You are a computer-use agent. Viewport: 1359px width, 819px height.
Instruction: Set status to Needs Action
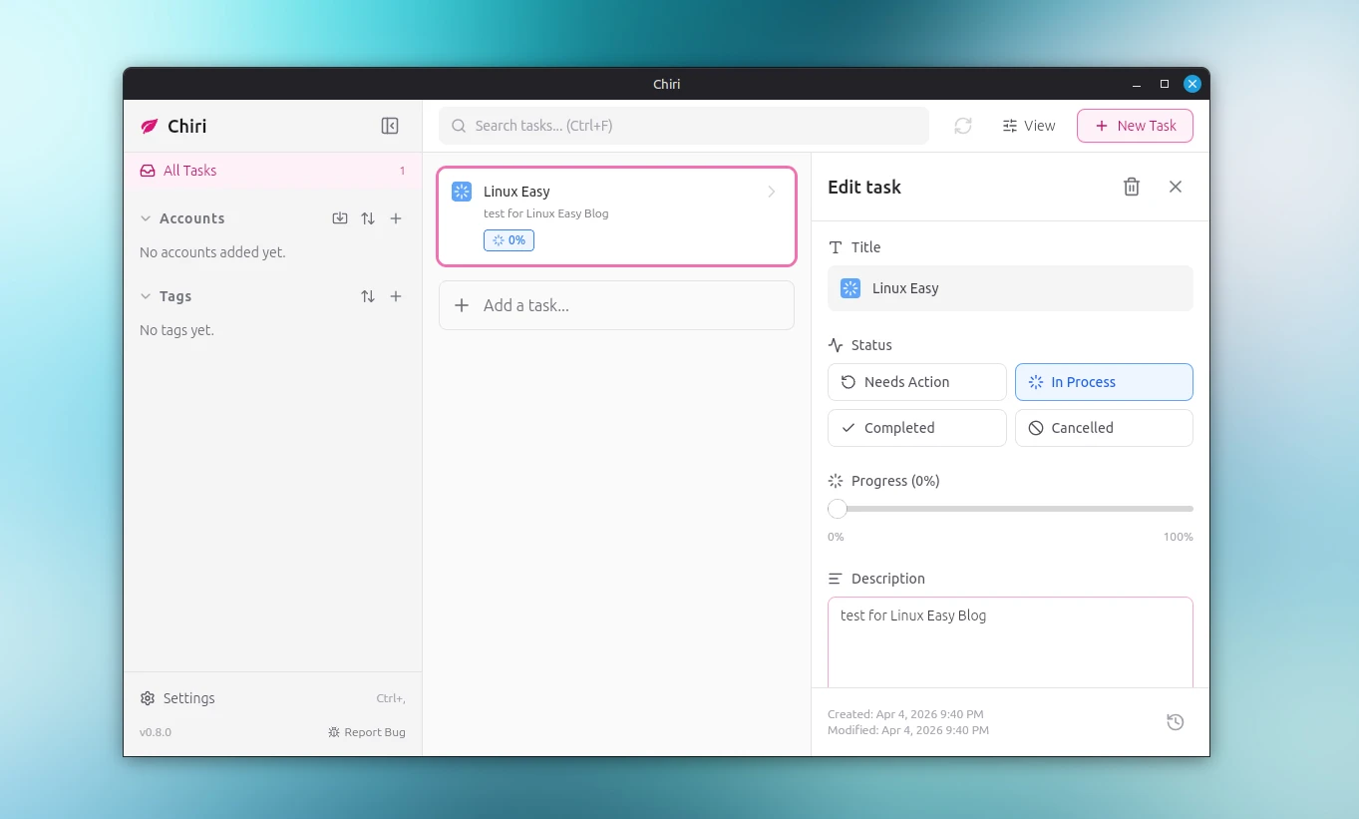916,382
